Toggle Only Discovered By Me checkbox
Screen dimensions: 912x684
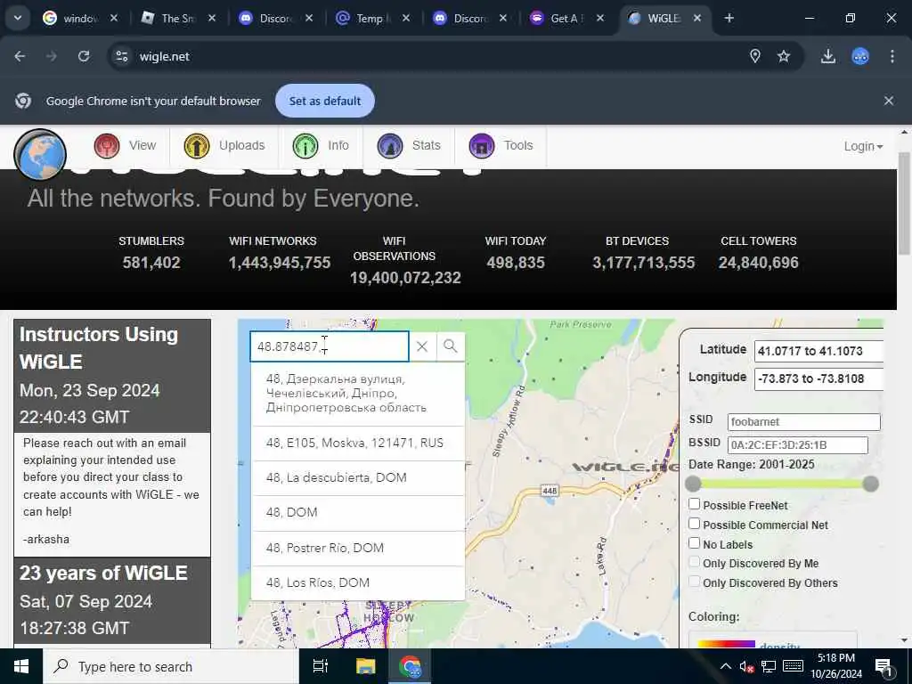[x=695, y=563]
